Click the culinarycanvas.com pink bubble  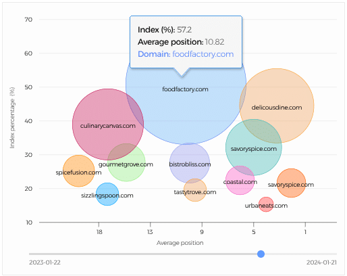[x=108, y=124]
